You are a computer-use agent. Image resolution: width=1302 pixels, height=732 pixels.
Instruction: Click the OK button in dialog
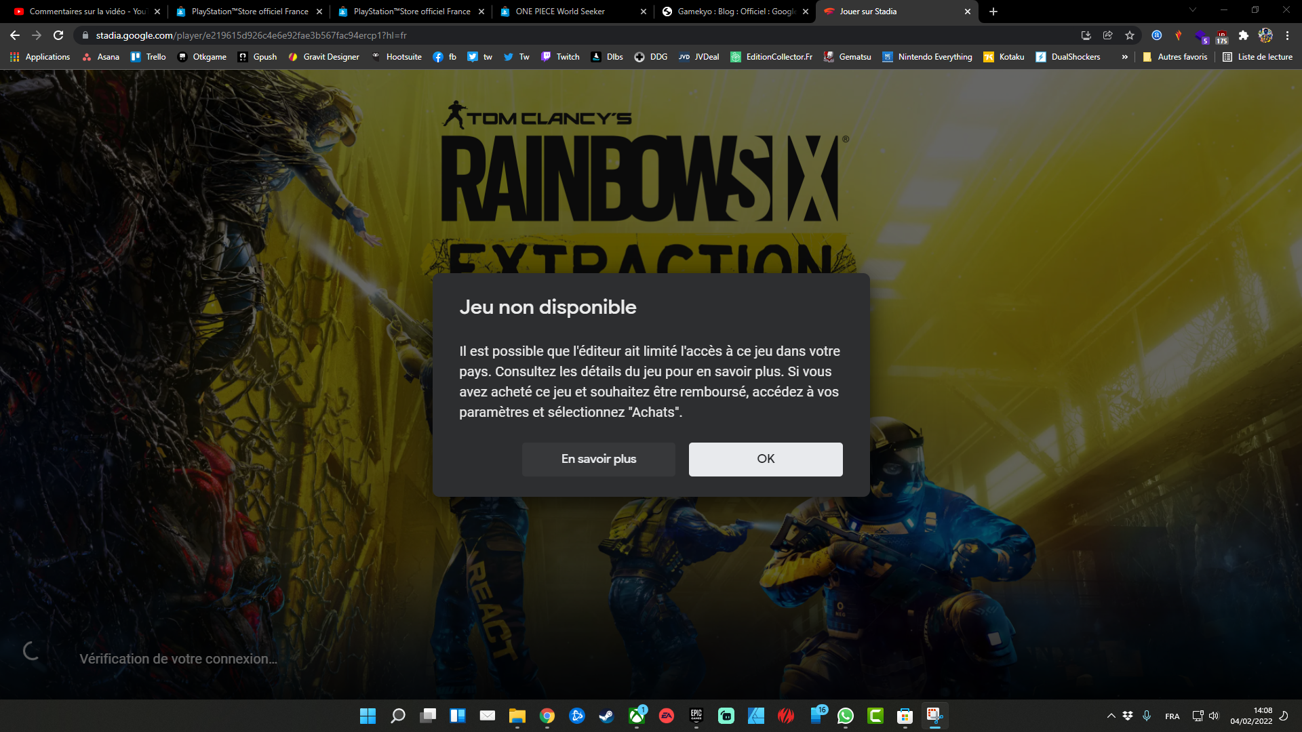click(x=766, y=459)
